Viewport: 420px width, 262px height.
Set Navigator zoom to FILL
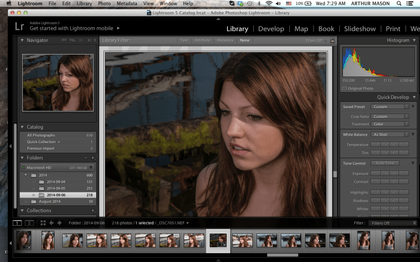72,41
